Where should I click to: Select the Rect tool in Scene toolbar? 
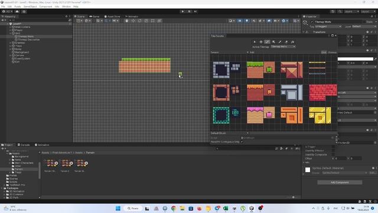(153, 21)
